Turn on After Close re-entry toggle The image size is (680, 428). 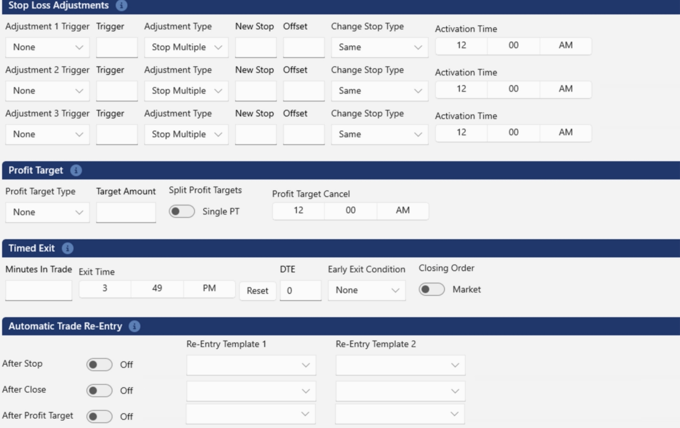[x=99, y=391]
